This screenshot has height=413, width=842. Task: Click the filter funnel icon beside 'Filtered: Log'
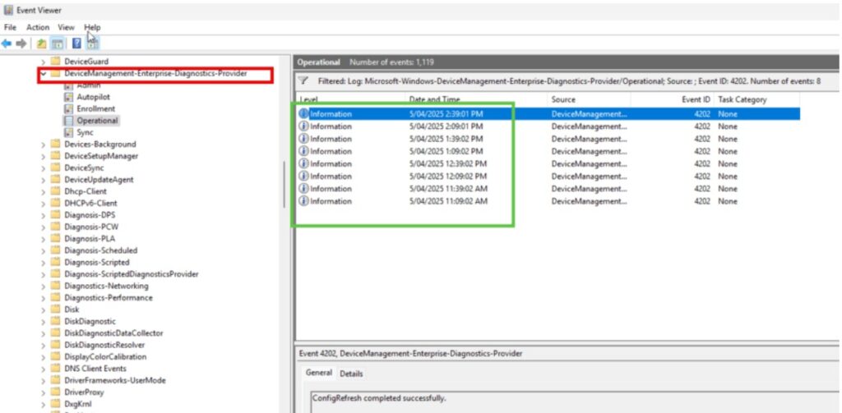tap(303, 81)
